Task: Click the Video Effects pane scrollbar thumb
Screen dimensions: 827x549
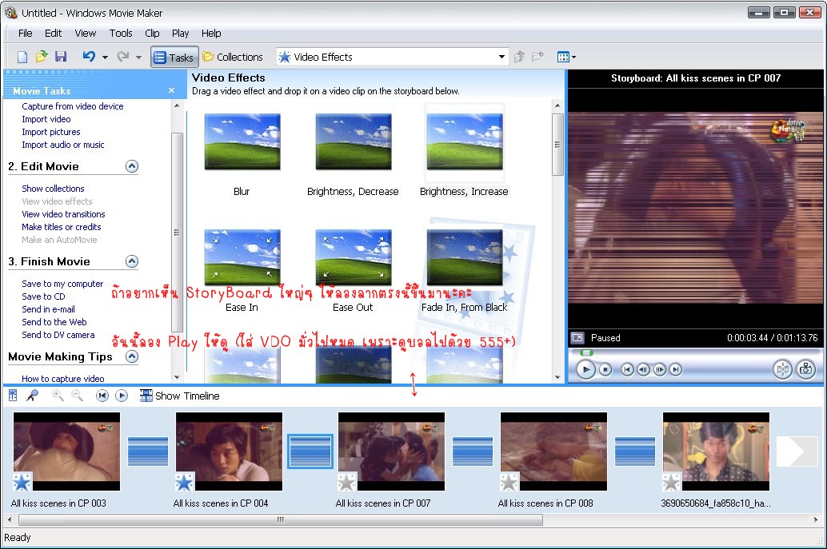Action: click(557, 145)
